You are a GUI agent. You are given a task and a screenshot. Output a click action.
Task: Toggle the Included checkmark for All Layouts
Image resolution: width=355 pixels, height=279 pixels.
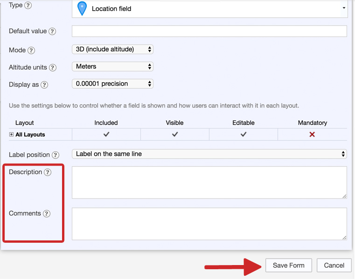pos(106,134)
